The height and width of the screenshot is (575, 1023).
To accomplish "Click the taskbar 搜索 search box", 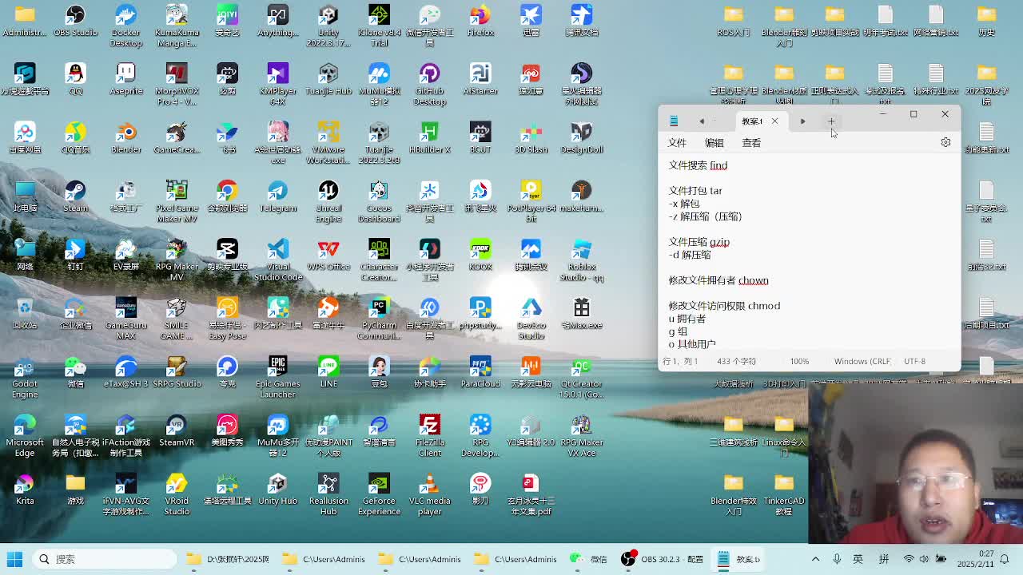I will 105,559.
